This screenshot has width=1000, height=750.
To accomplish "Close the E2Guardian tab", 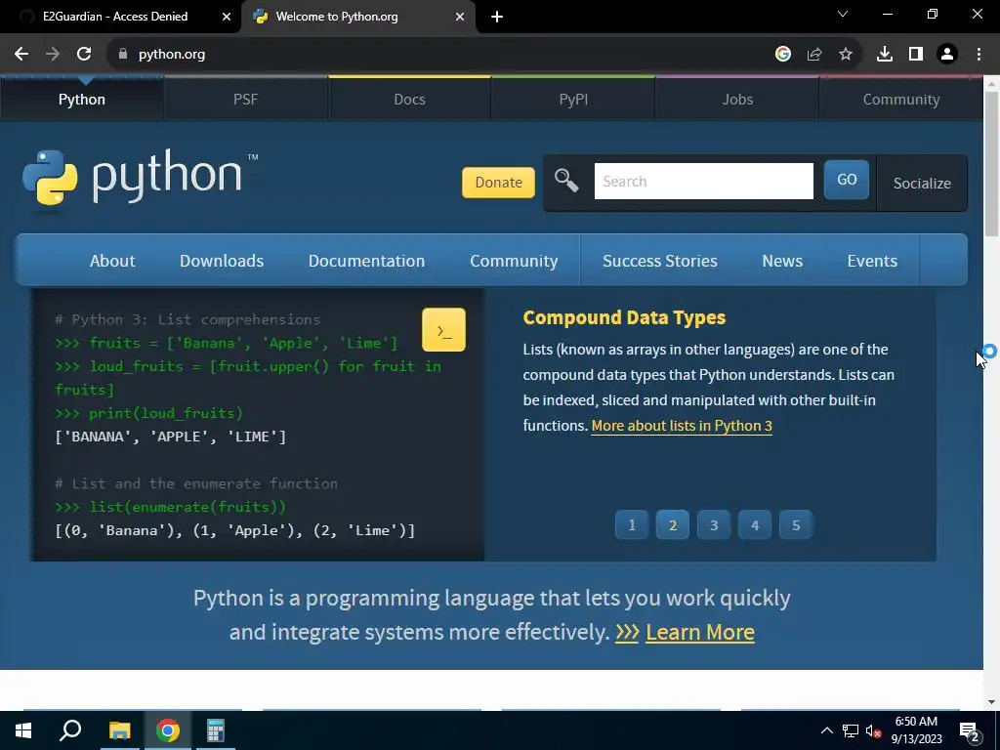I will click(227, 18).
